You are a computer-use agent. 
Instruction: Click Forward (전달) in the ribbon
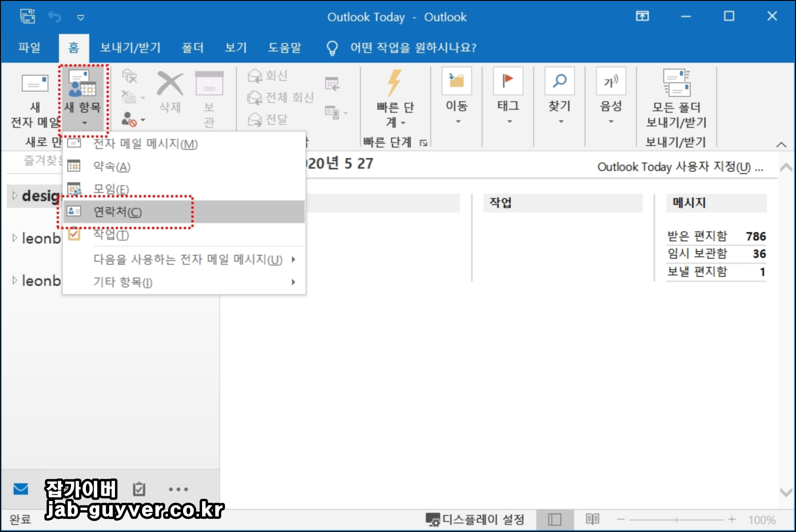[268, 119]
